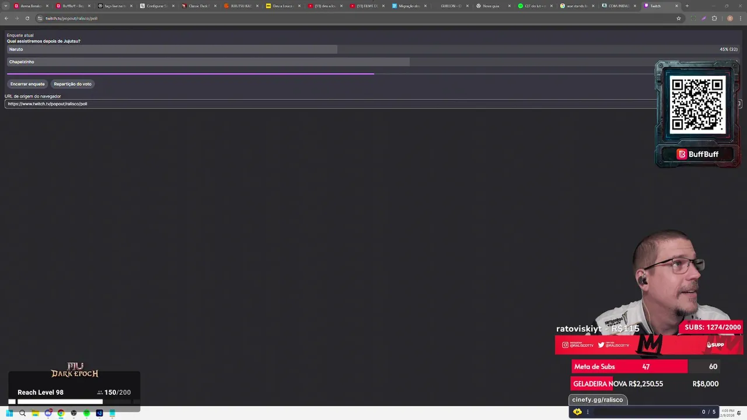Viewport: 747px width, 420px height.
Task: Click the Encerrar enquete button
Action: (27, 84)
